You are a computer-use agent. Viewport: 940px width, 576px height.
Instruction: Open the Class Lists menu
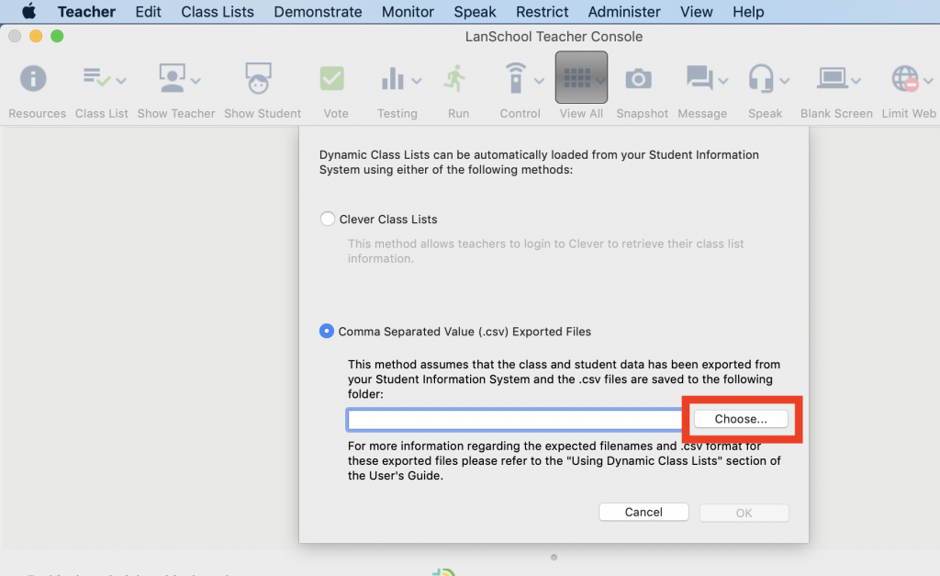[x=218, y=12]
